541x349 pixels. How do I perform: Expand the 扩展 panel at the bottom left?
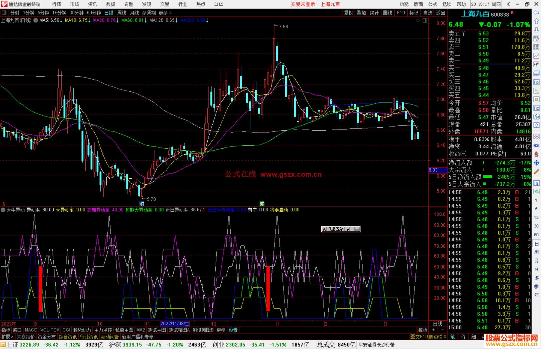[8, 337]
